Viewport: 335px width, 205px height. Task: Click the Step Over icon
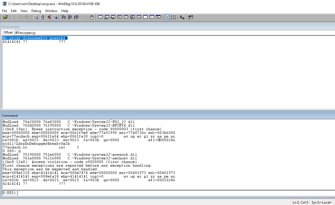click(70, 17)
